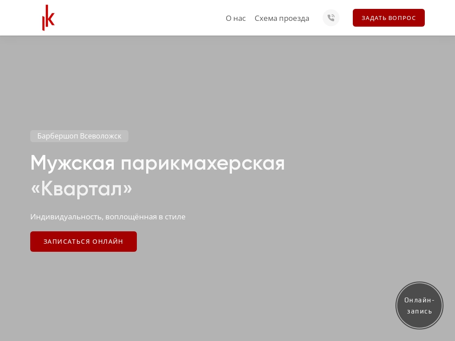455x341 pixels.
Task: Click the red booking button below the slogan
Action: 83,241
